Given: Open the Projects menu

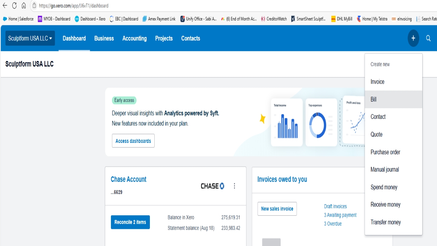Looking at the screenshot, I should pos(164,38).
